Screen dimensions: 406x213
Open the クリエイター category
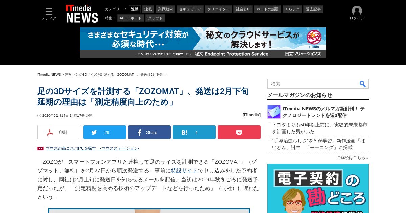click(219, 9)
